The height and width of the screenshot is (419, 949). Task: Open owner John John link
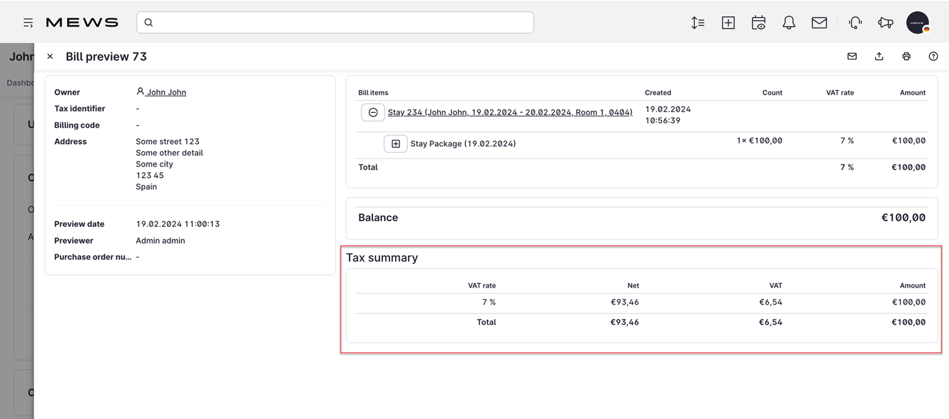(x=162, y=92)
